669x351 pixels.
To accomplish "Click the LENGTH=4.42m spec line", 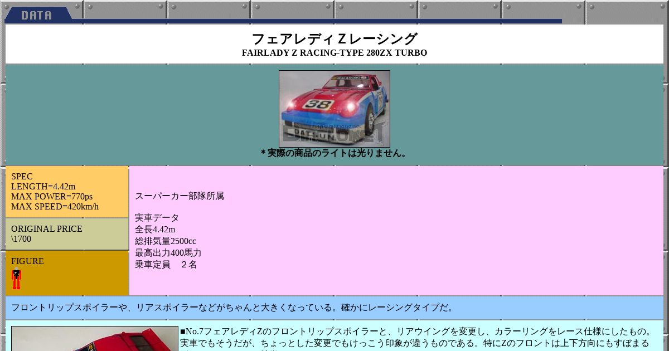I will point(43,187).
